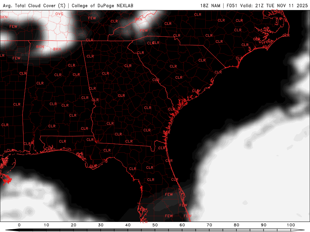Click the left arrow end of colorbar
Viewport: 310px width, 232px height.
tap(12, 230)
